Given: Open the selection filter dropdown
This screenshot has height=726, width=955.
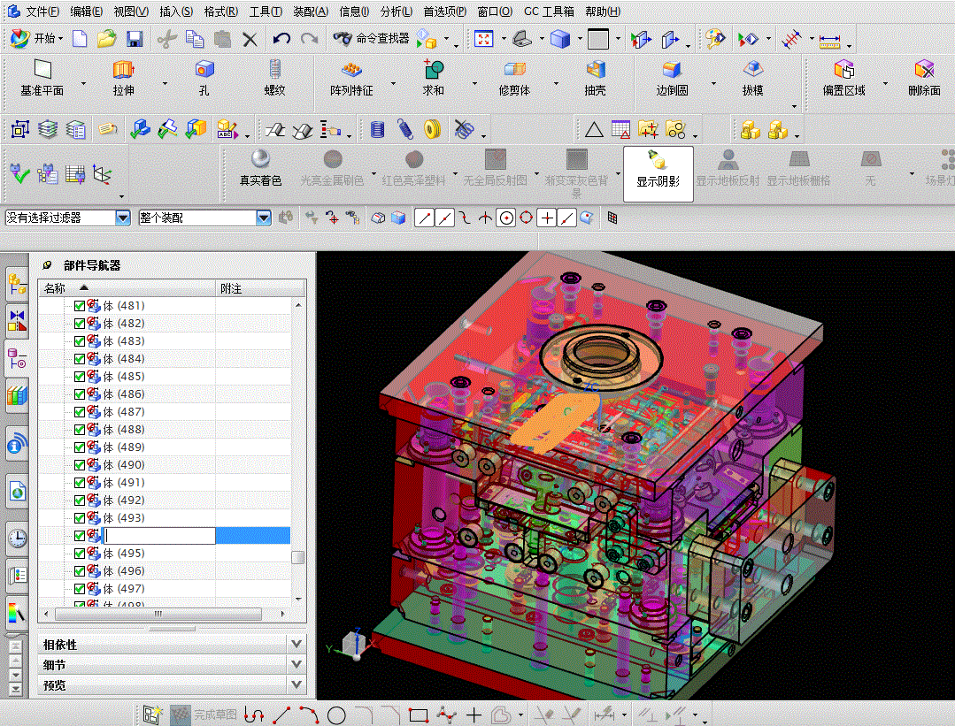Looking at the screenshot, I should 122,218.
